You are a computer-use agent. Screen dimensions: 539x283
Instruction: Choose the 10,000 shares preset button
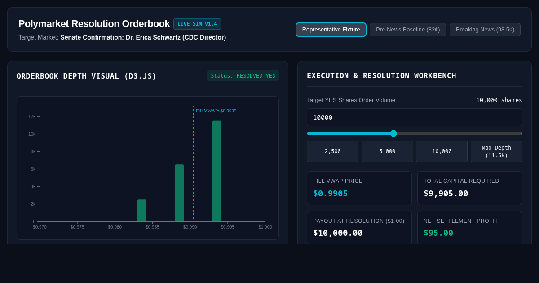coord(442,151)
